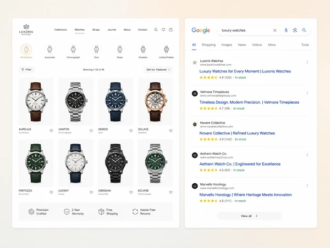Viewport: 330px width, 248px height.
Task: Open the wishlist heart in site header
Action: (163, 30)
